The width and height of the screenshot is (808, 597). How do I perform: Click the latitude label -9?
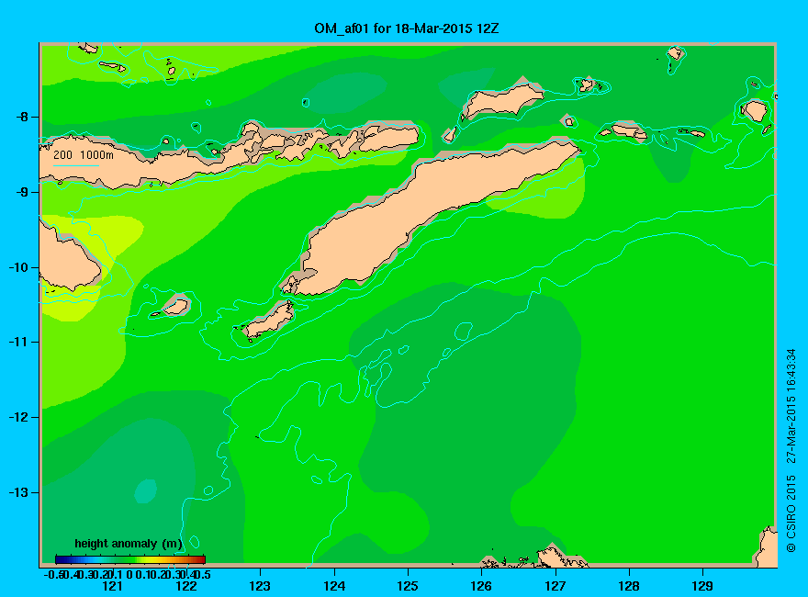coord(22,192)
